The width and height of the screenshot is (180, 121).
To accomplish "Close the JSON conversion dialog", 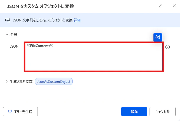I will [x=174, y=6].
